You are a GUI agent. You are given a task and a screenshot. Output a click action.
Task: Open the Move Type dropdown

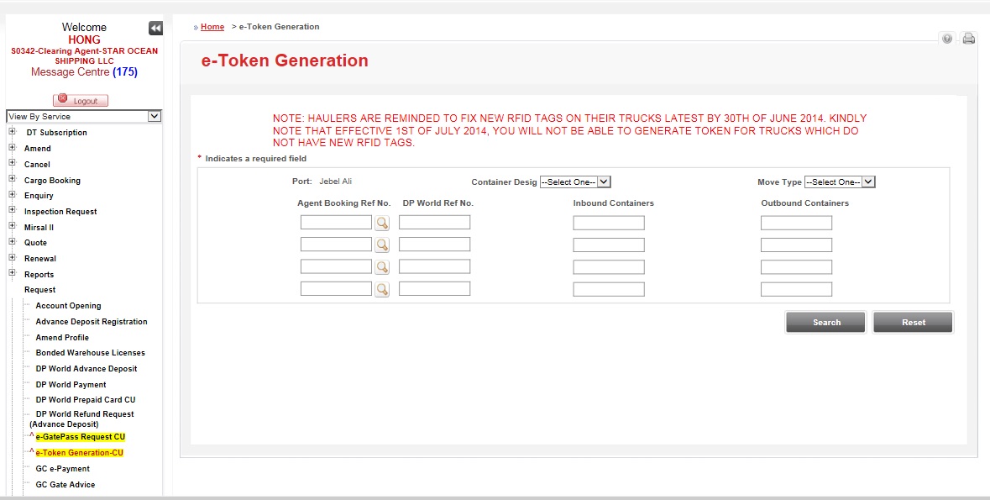840,182
